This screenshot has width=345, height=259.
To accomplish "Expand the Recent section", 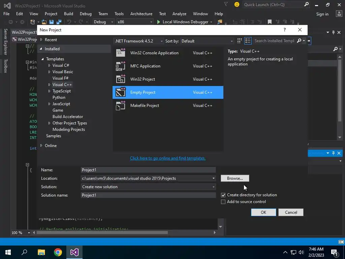I will [x=41, y=40].
